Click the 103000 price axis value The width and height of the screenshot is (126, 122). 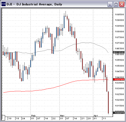(x=119, y=88)
